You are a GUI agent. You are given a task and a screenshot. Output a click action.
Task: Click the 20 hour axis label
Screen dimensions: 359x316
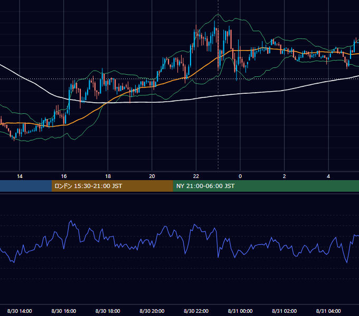[152, 176]
